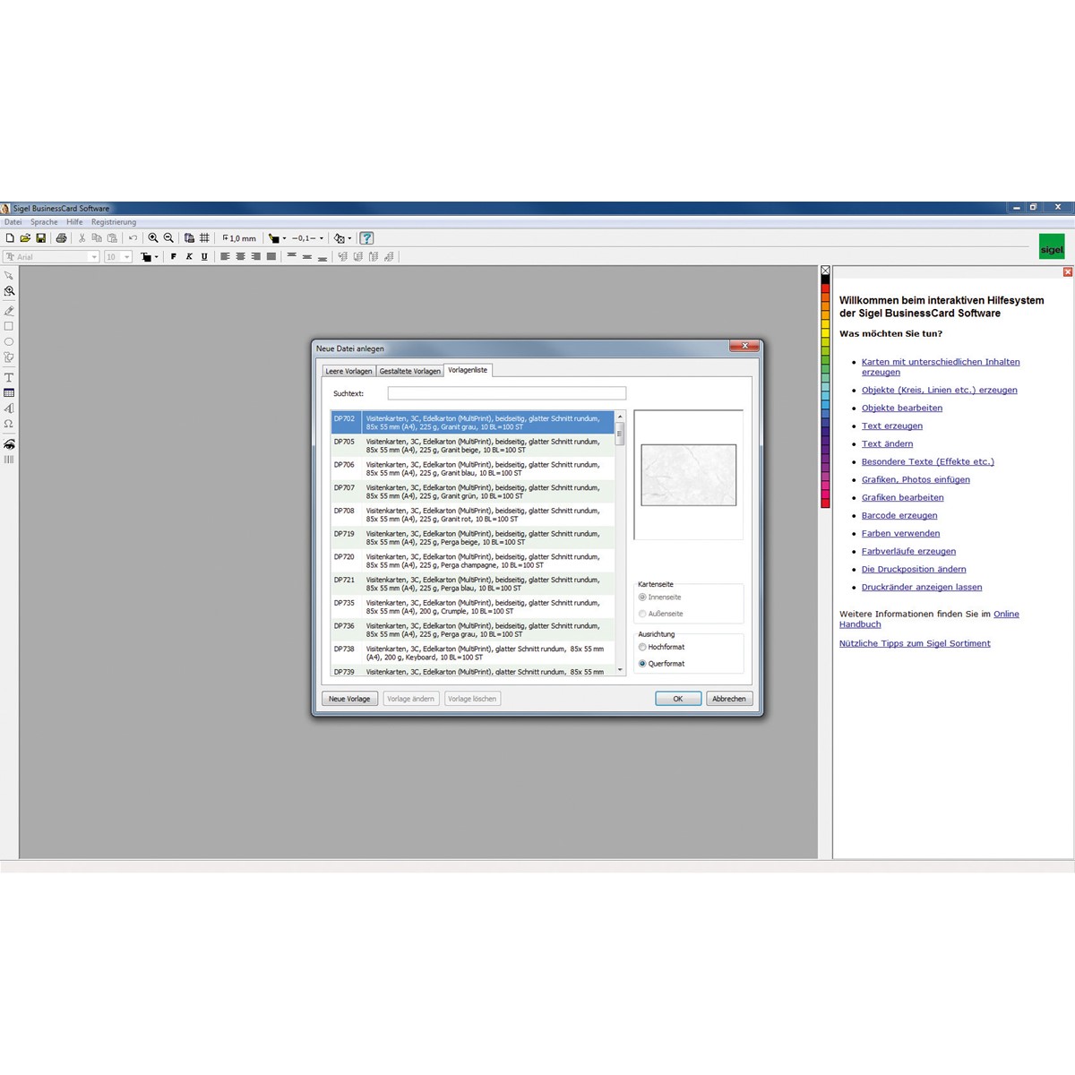This screenshot has width=1075, height=1075.
Task: Select the special text effects tool
Action: tap(9, 408)
